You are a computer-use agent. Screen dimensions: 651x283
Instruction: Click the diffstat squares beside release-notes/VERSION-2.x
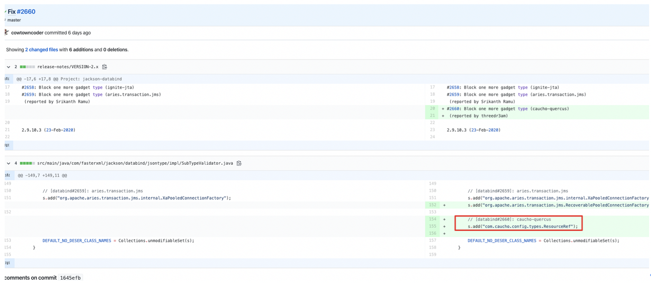[27, 67]
